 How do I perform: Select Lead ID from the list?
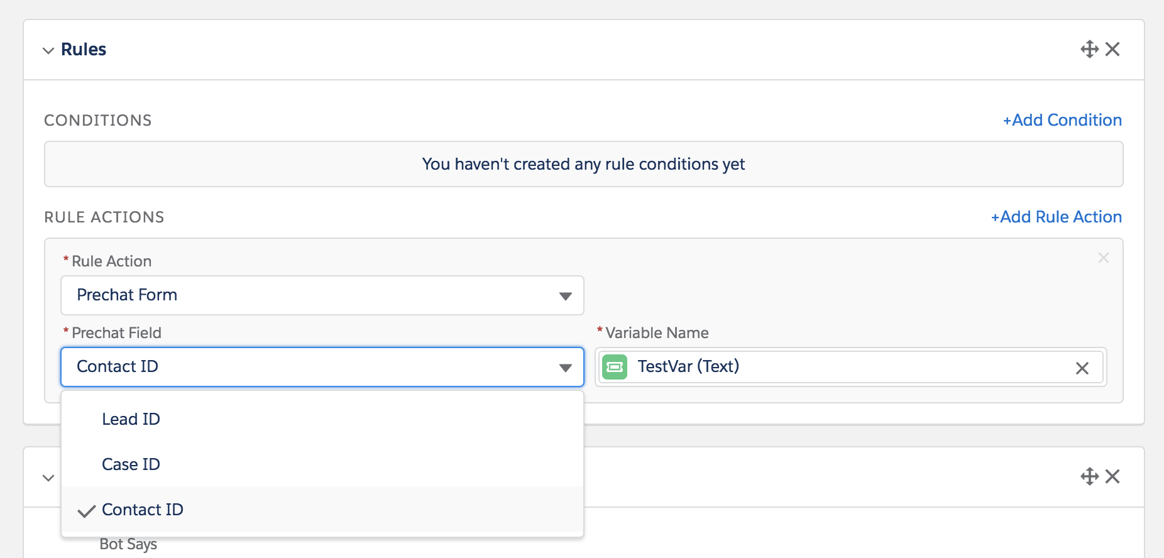pyautogui.click(x=131, y=419)
